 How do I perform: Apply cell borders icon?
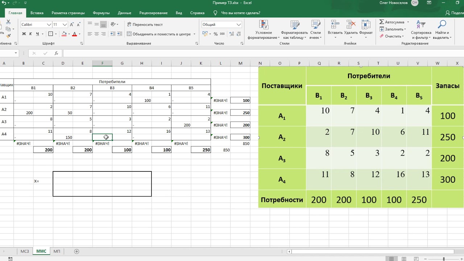click(51, 34)
